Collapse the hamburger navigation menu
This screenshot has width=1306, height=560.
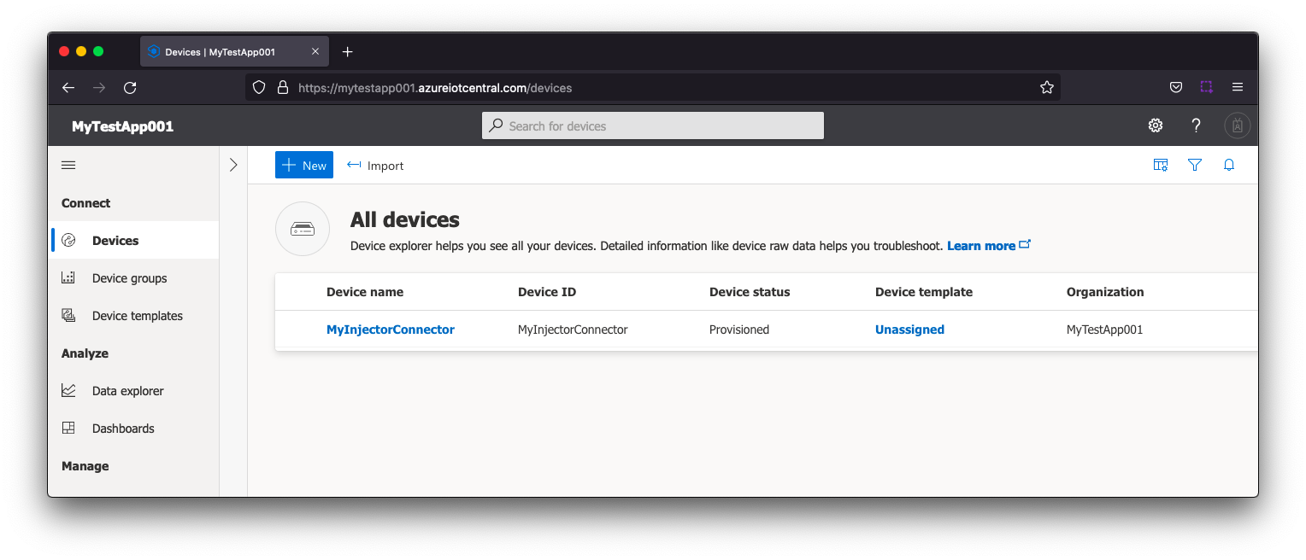click(68, 166)
